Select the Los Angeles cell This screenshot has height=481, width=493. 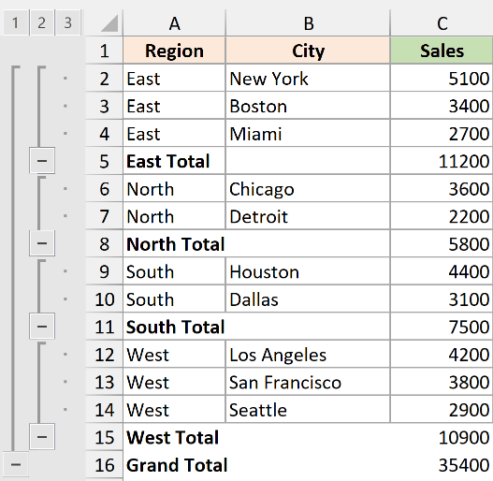click(x=308, y=355)
